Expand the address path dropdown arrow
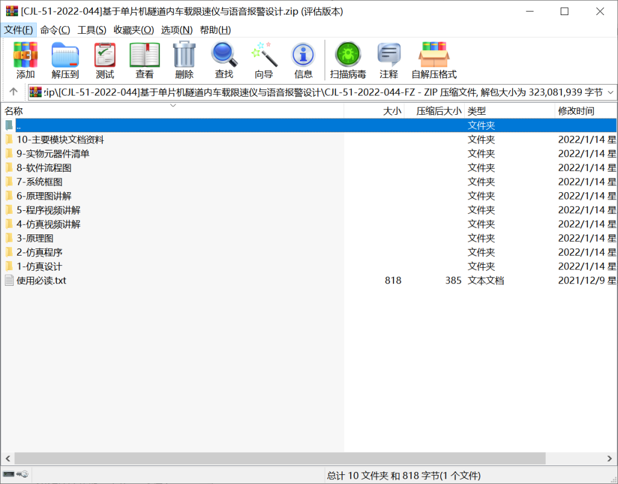 coord(610,92)
